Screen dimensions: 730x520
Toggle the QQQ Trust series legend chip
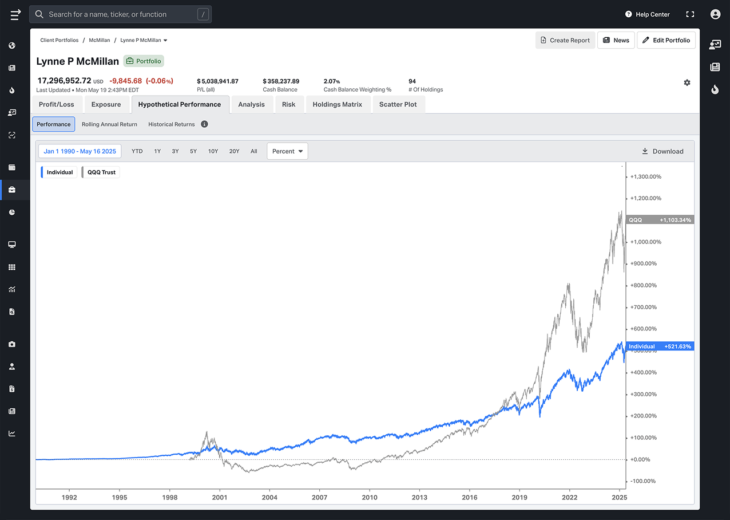pyautogui.click(x=100, y=172)
